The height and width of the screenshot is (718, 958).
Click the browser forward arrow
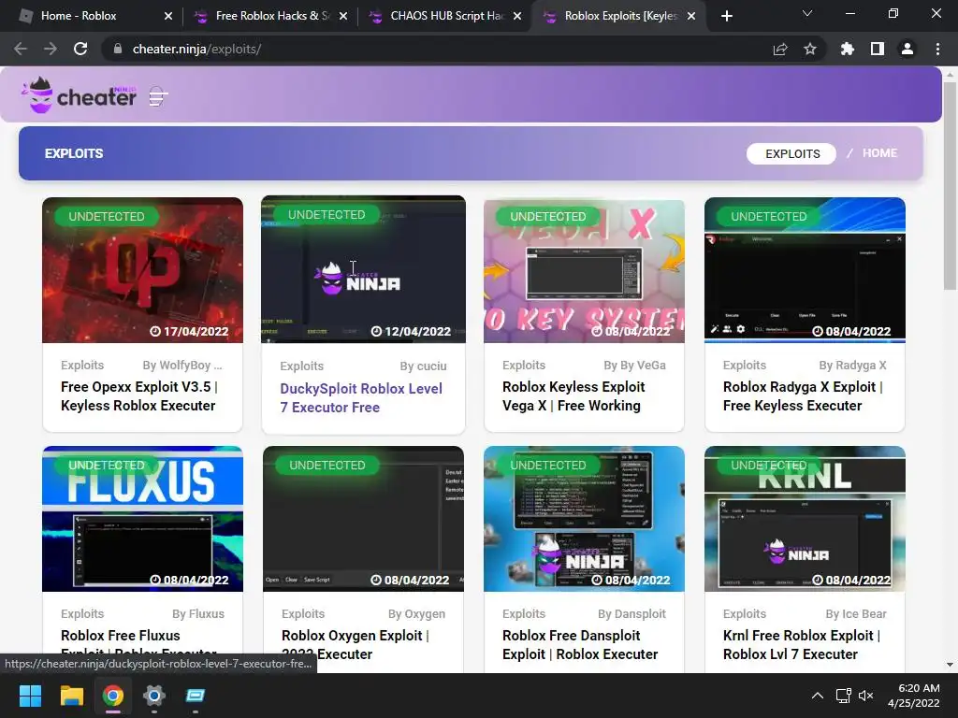[51, 49]
